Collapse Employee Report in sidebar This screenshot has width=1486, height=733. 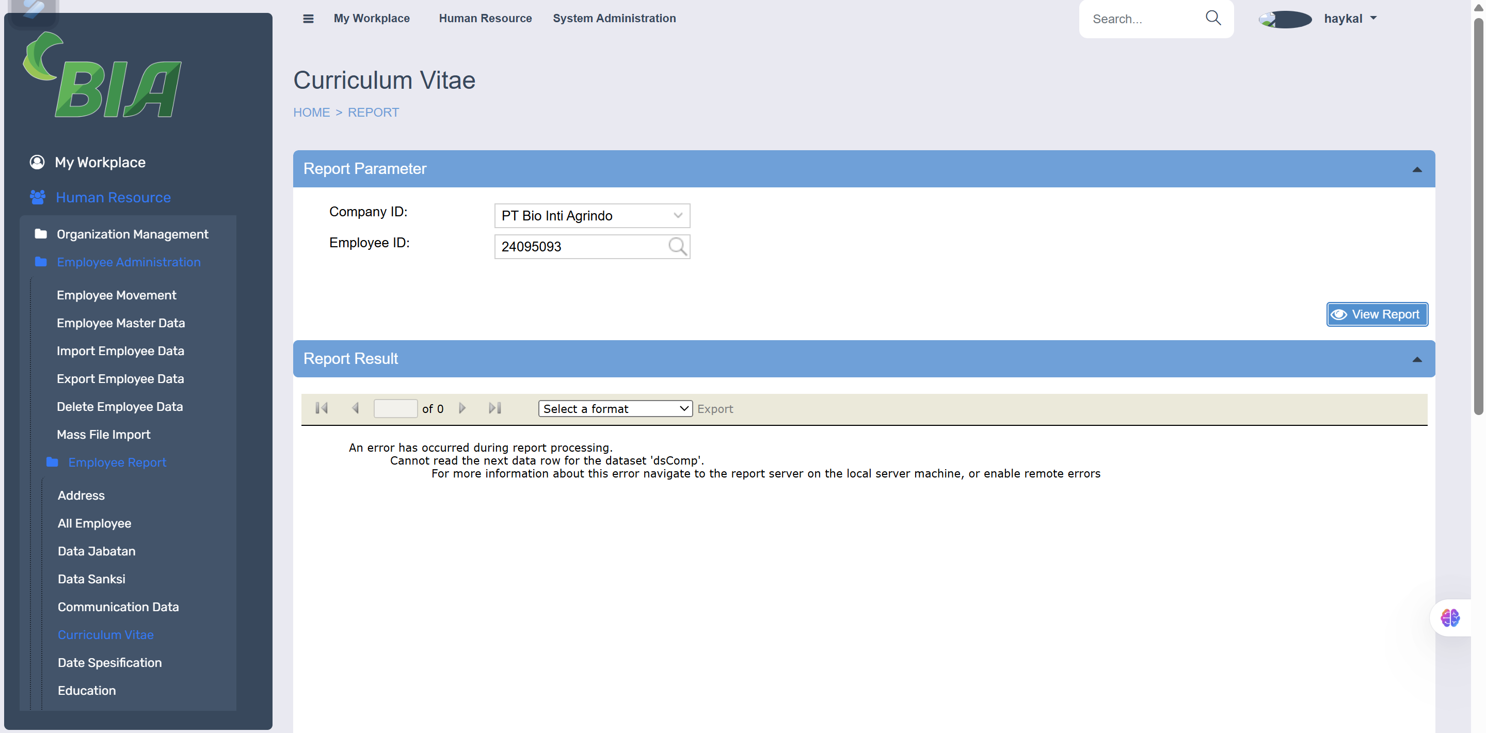pos(117,462)
